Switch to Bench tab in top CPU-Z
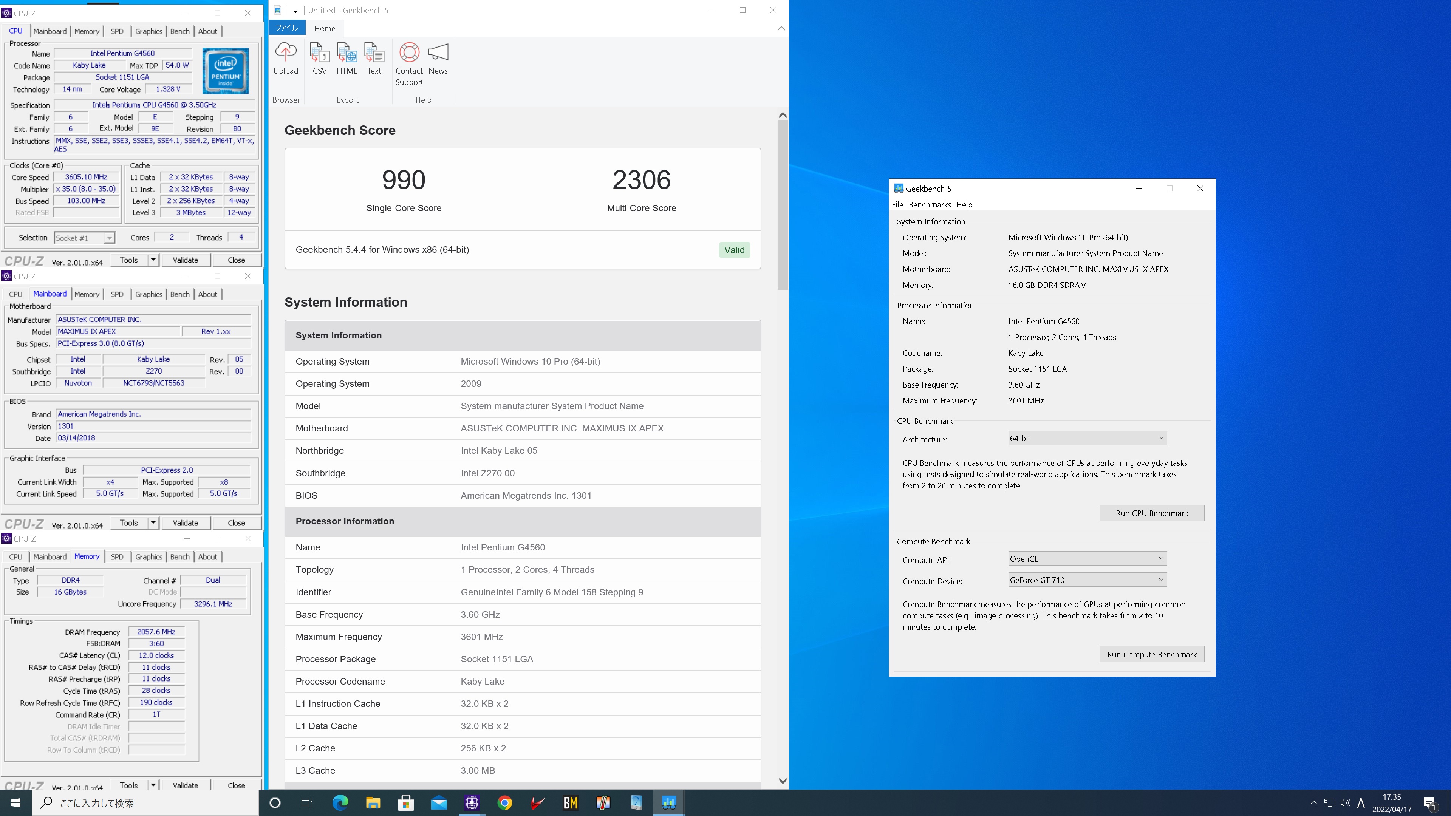Image resolution: width=1451 pixels, height=816 pixels. [180, 31]
